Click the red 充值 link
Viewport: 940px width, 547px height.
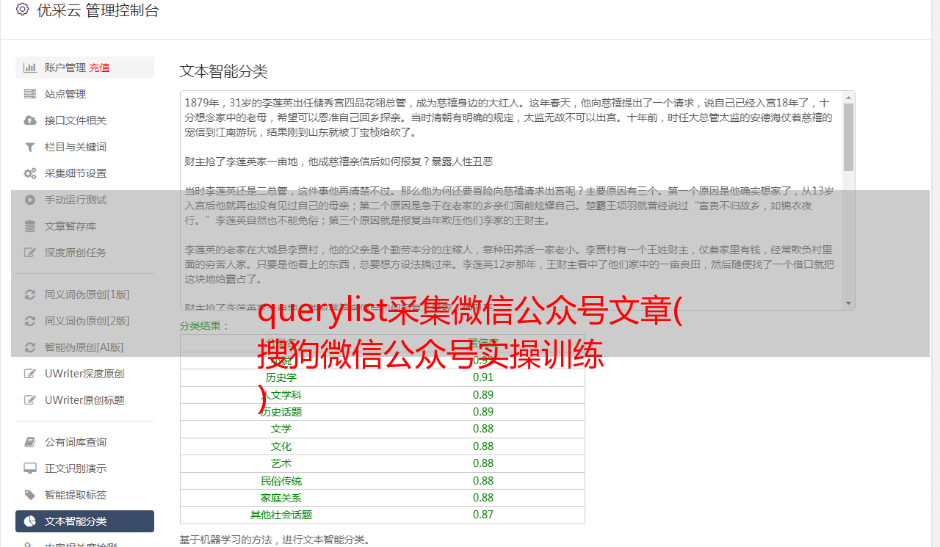click(99, 68)
